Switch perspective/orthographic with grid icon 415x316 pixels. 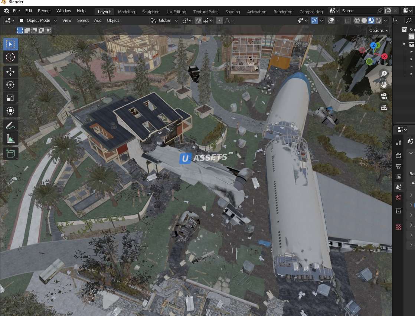coord(384,107)
